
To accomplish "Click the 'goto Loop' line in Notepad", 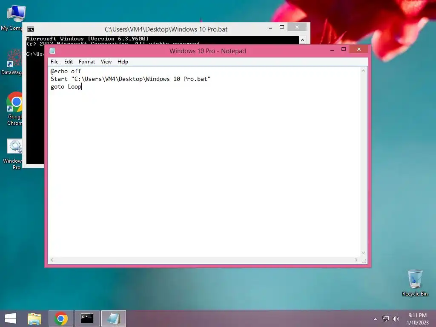I will (x=66, y=87).
